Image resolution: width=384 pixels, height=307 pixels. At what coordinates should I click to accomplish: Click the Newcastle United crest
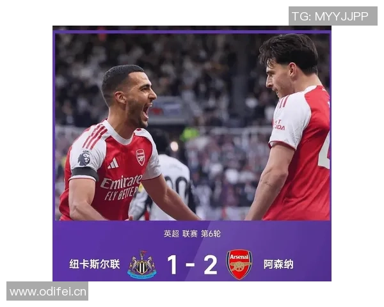[x=142, y=264]
